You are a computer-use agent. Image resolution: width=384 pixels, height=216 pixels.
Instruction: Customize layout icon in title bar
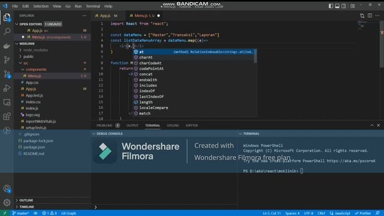[352, 6]
